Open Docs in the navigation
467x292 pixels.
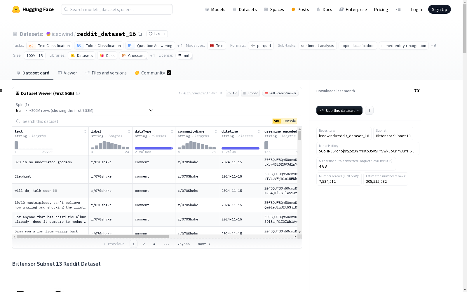[324, 9]
